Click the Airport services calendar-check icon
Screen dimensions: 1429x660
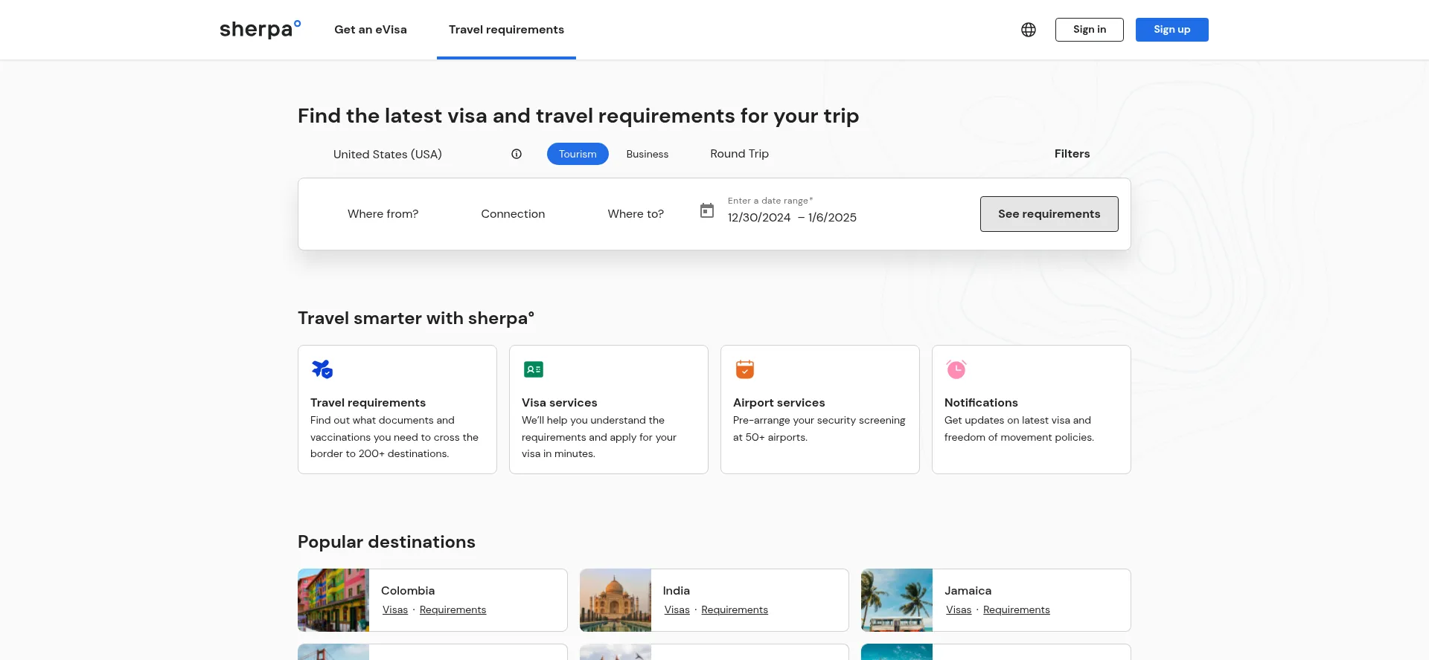(745, 369)
